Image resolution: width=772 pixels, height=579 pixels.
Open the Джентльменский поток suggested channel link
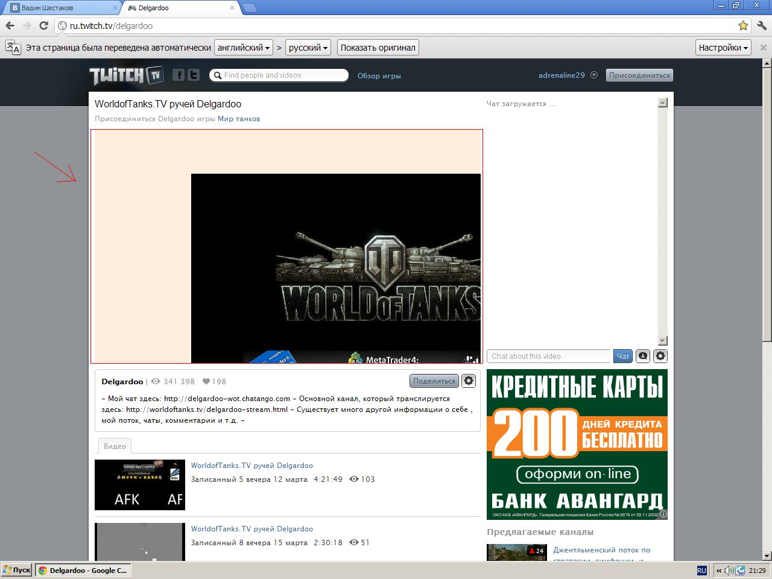[602, 550]
